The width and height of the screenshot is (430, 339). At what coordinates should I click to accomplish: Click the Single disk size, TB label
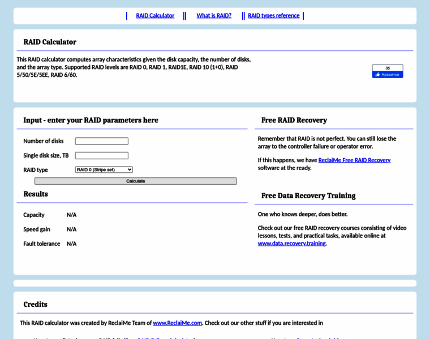point(46,155)
